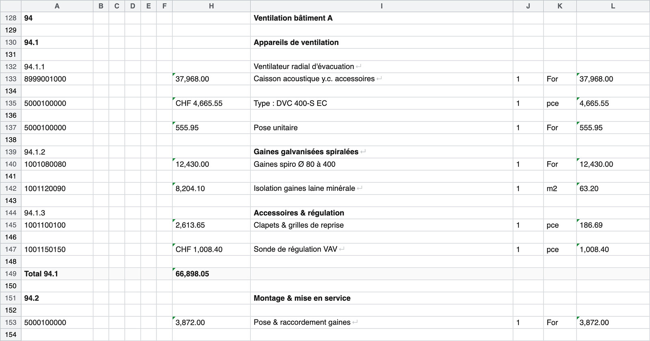Click the m2 unit cell
650x341 pixels.
point(560,188)
